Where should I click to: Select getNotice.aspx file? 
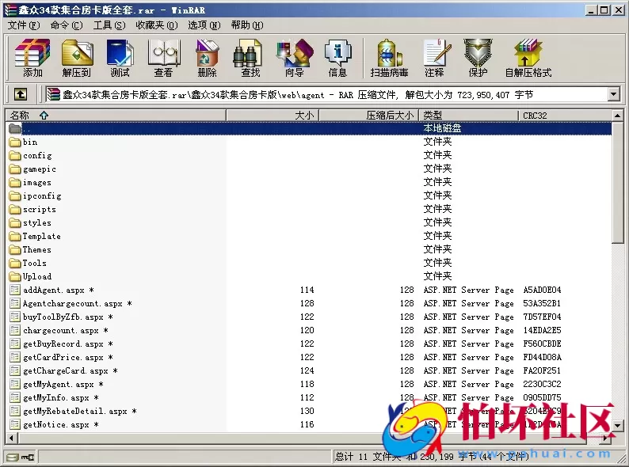click(54, 425)
